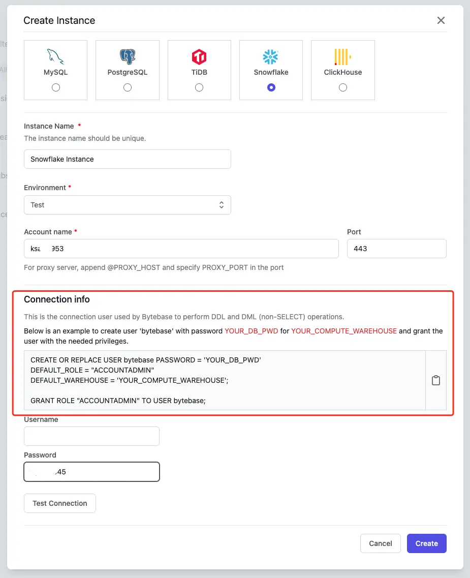Viewport: 470px width, 578px height.
Task: Click the 'DEFAULT_WAREHOUSE' SQL line
Action: tap(129, 380)
